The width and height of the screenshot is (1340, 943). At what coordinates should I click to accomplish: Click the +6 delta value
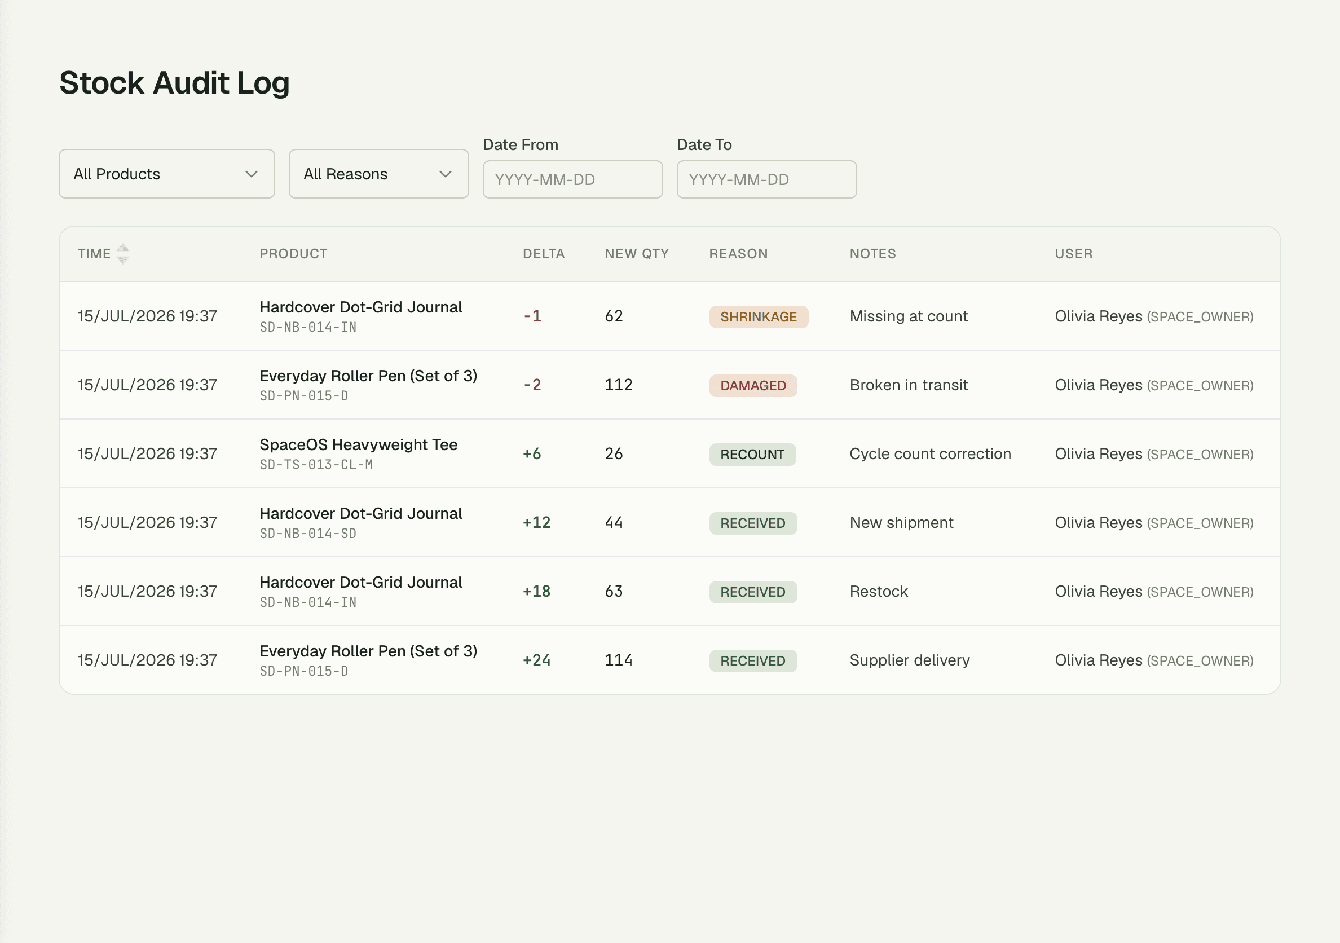(532, 454)
